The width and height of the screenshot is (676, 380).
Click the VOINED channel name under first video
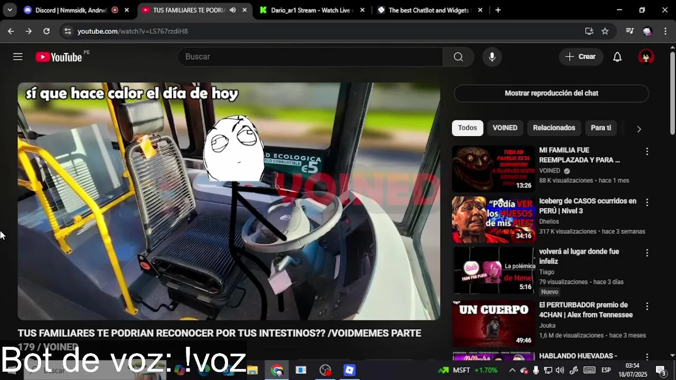point(549,171)
